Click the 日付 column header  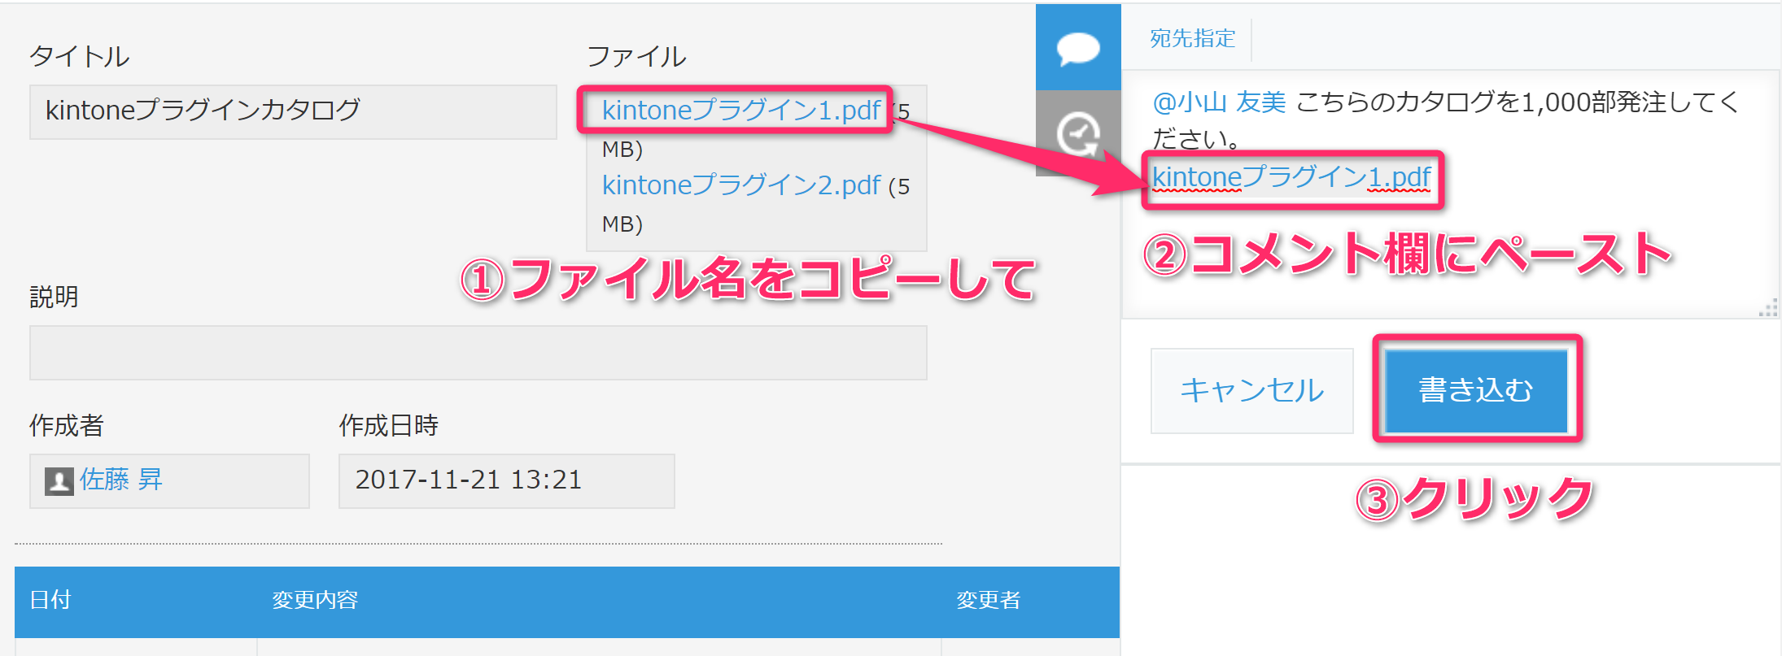click(x=50, y=600)
